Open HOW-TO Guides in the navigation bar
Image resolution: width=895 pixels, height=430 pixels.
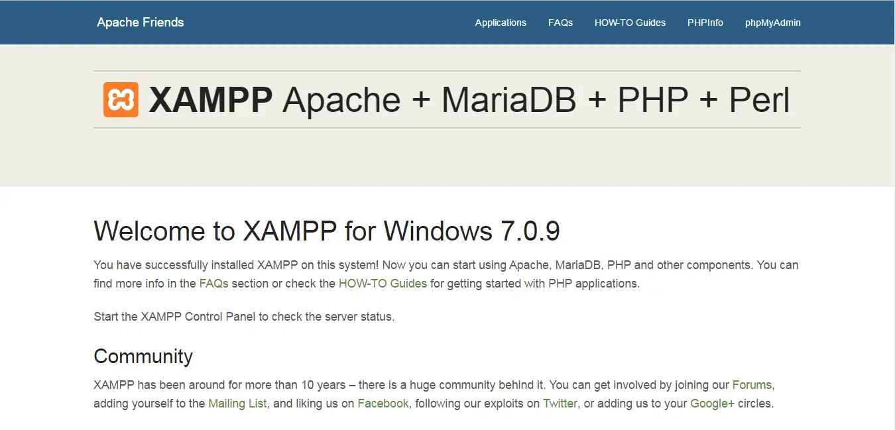point(630,23)
